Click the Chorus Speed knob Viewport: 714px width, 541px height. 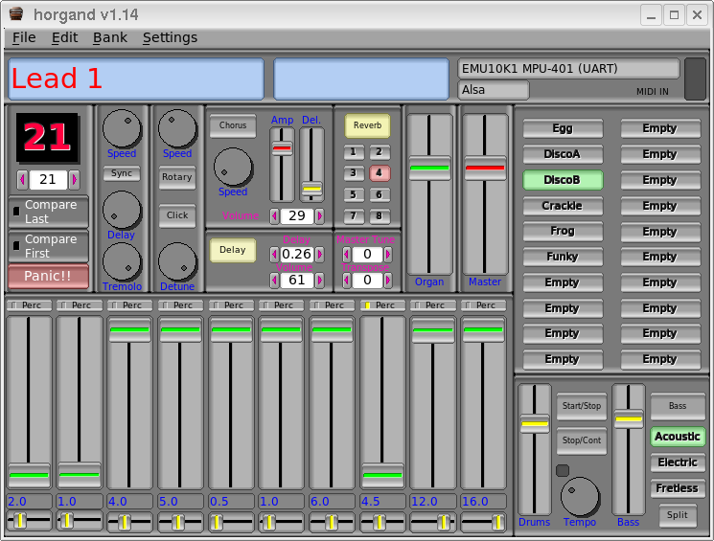coord(233,167)
